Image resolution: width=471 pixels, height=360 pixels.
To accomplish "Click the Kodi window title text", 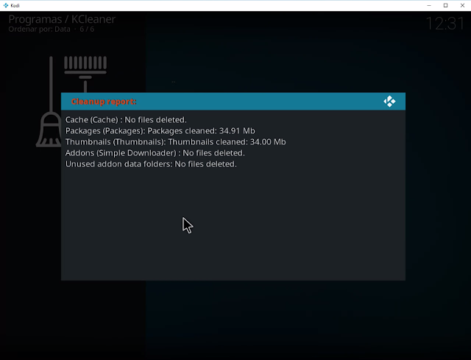I will coord(15,5).
